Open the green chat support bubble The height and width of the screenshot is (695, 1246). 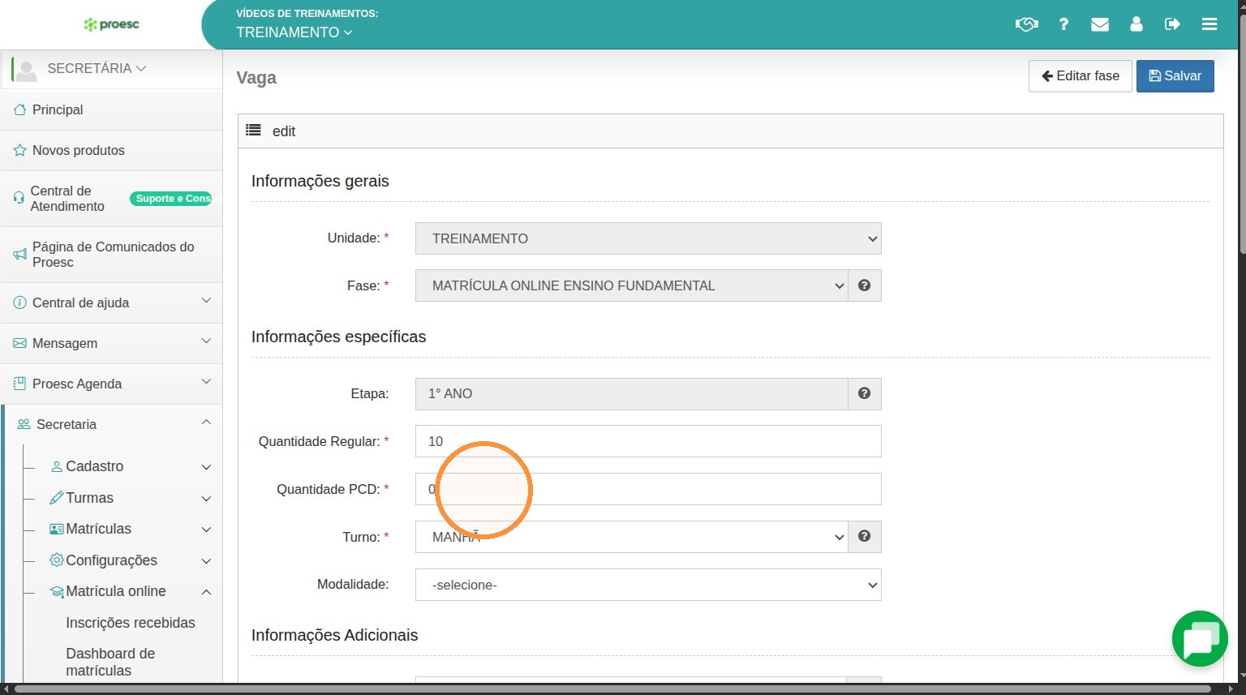coord(1200,639)
